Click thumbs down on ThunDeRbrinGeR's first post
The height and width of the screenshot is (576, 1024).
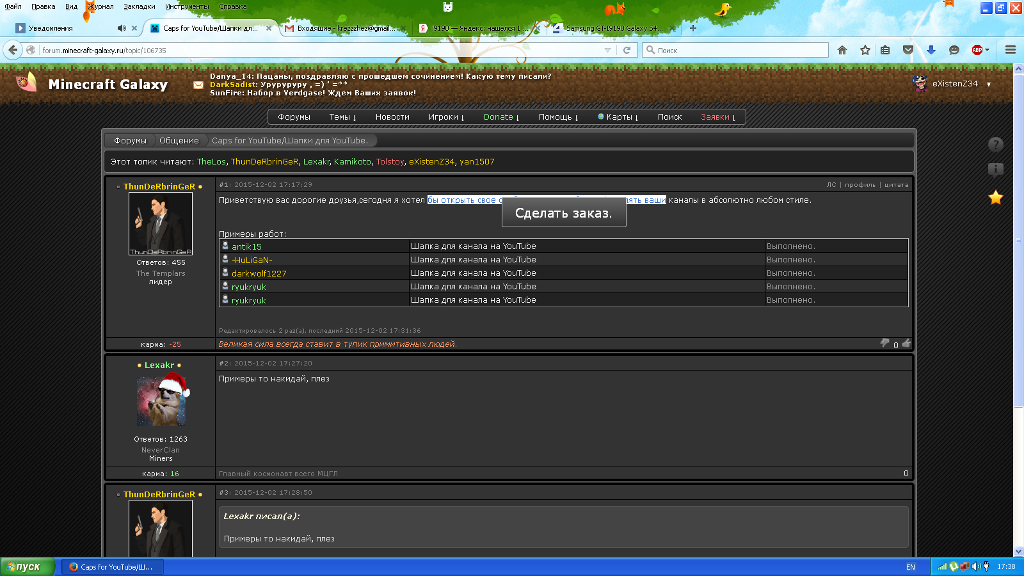click(884, 343)
